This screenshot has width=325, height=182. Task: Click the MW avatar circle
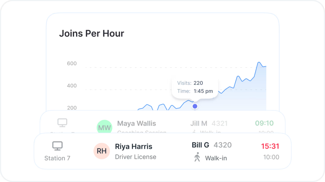pyautogui.click(x=104, y=128)
